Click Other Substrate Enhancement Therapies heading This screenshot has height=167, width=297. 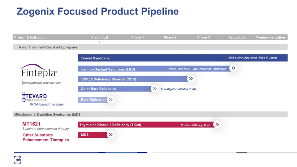[46, 137]
